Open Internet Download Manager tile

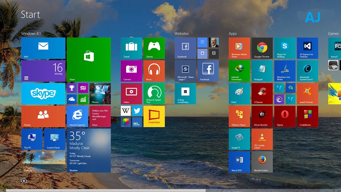[239, 71]
